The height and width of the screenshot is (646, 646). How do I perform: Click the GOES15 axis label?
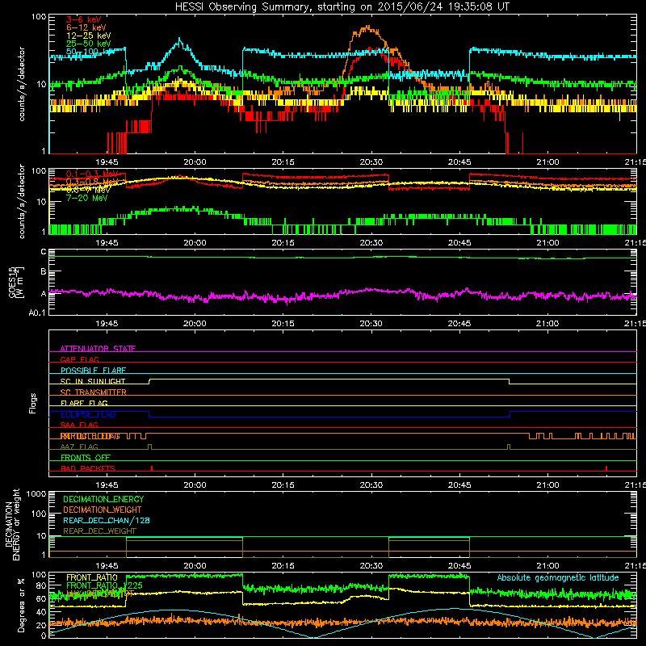coord(13,282)
